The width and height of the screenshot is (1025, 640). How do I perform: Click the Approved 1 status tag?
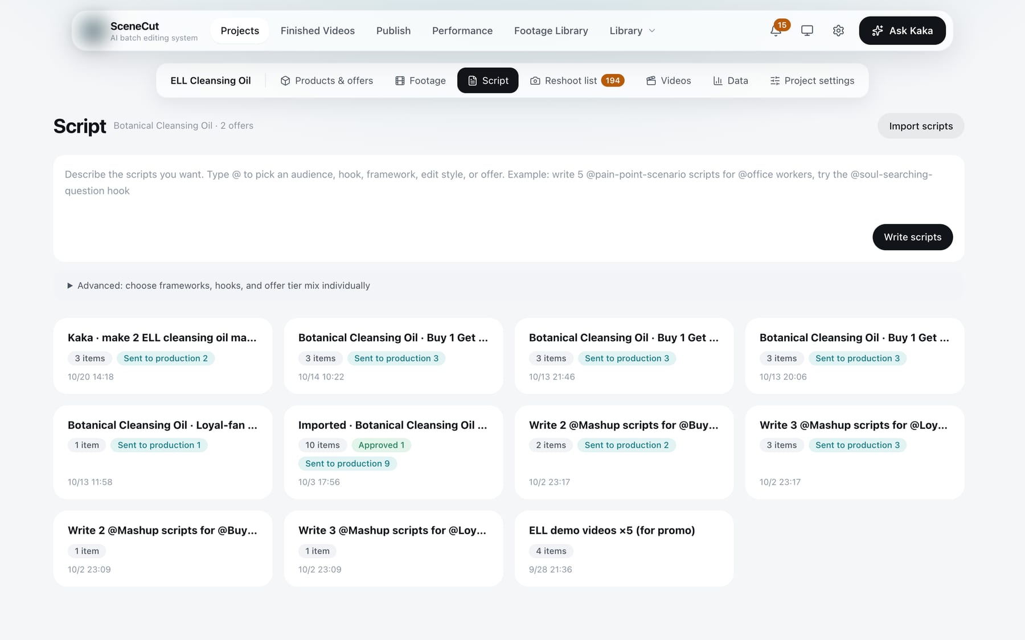point(382,445)
